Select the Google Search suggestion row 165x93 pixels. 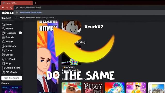(89, 18)
